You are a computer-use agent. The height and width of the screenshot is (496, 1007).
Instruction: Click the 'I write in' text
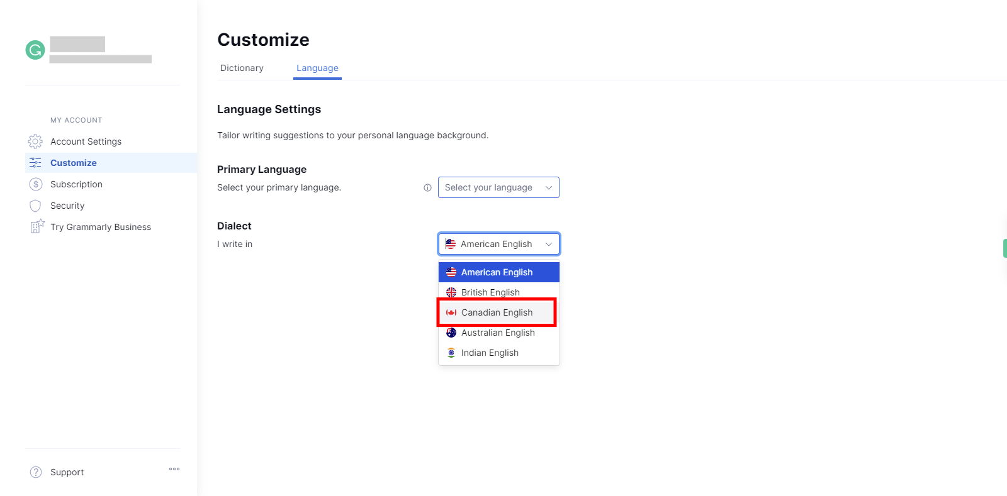[x=235, y=244]
